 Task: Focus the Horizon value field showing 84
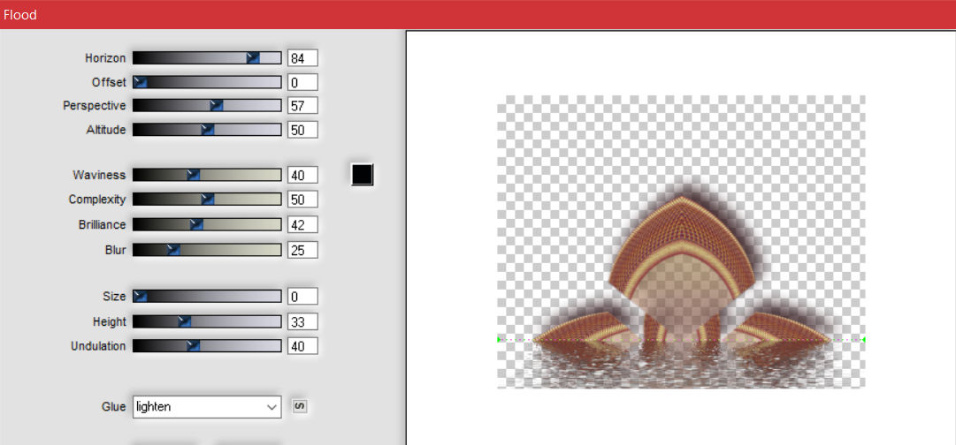tap(302, 58)
